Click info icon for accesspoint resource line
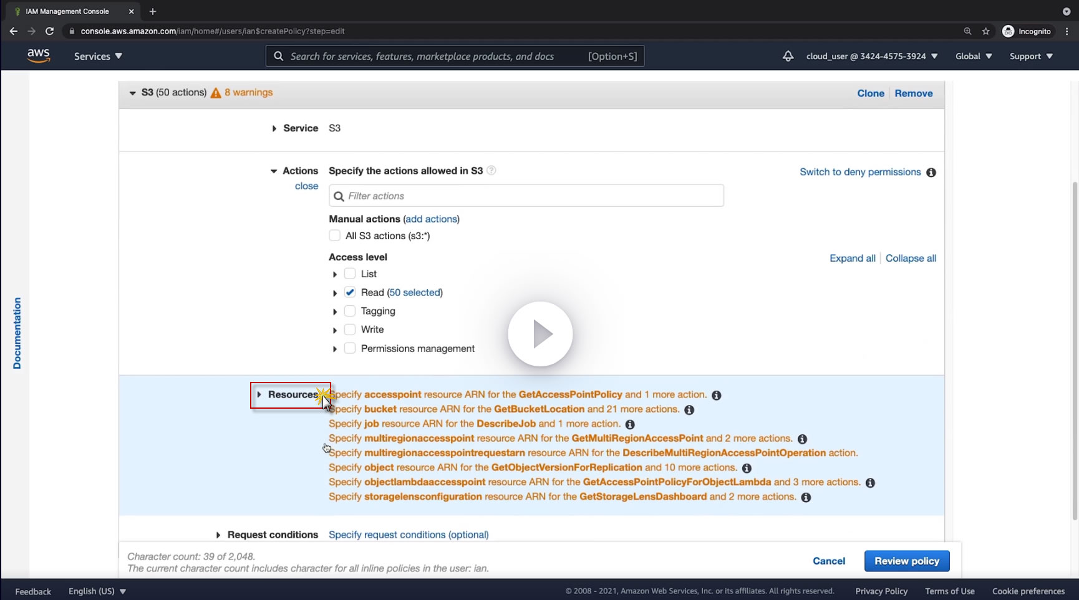The image size is (1079, 600). coord(717,395)
